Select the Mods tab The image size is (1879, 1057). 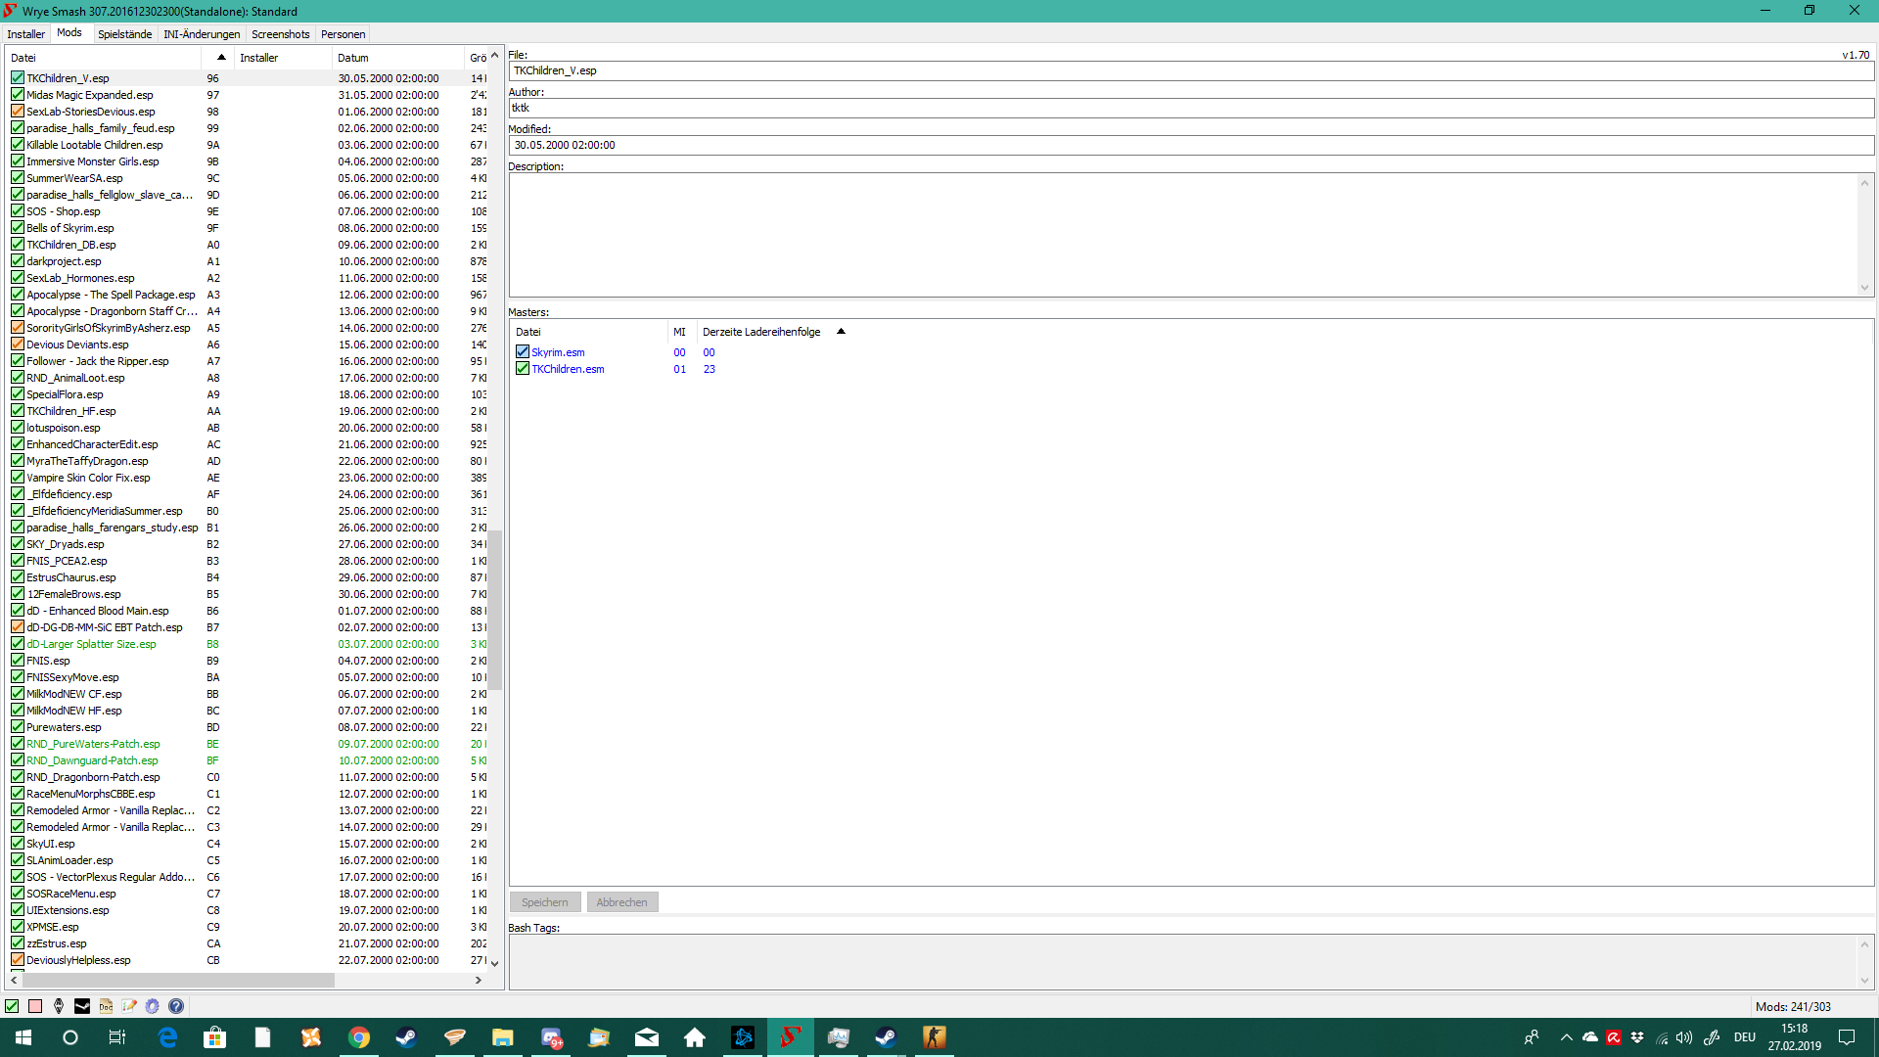pyautogui.click(x=69, y=33)
